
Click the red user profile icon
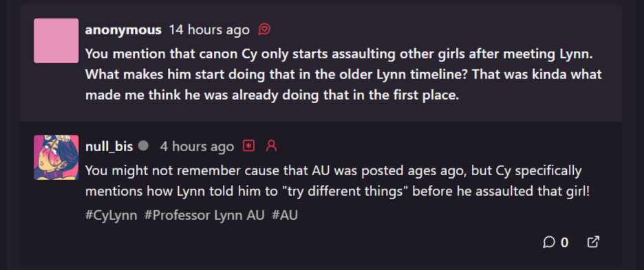271,146
